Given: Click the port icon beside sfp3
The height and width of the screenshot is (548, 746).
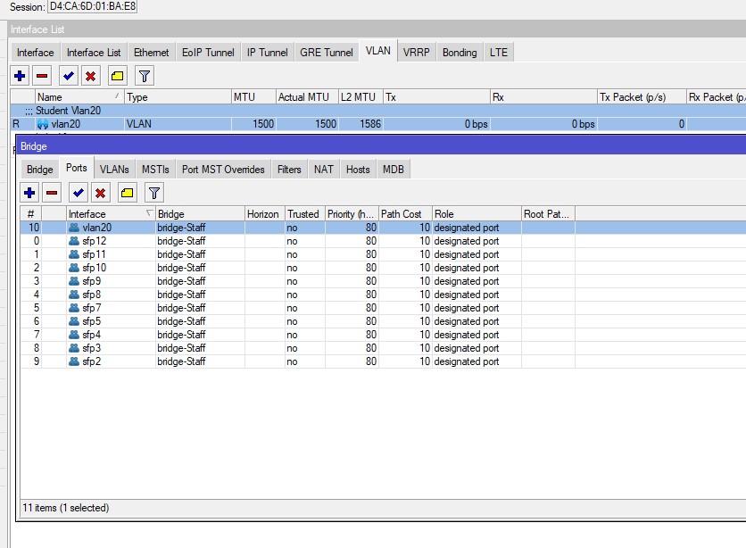Looking at the screenshot, I should click(x=74, y=348).
